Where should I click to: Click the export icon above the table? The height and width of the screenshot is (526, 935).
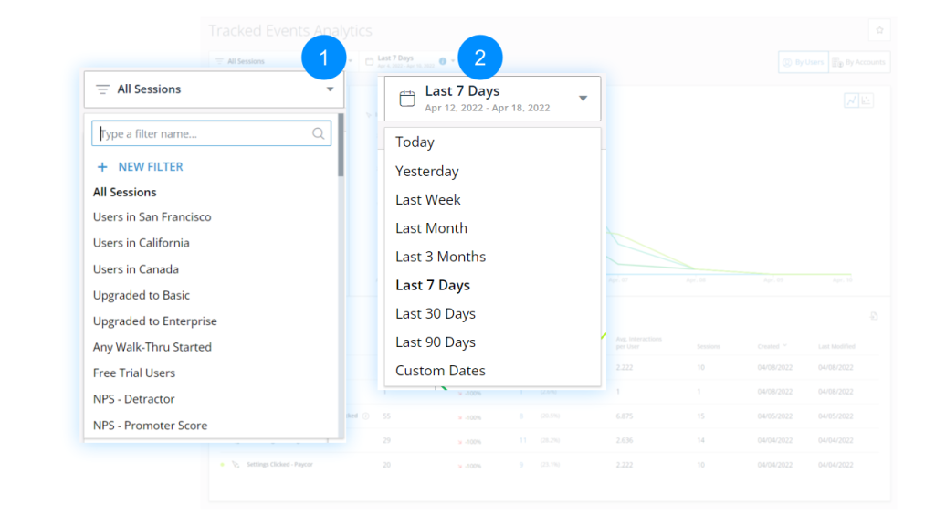click(874, 316)
